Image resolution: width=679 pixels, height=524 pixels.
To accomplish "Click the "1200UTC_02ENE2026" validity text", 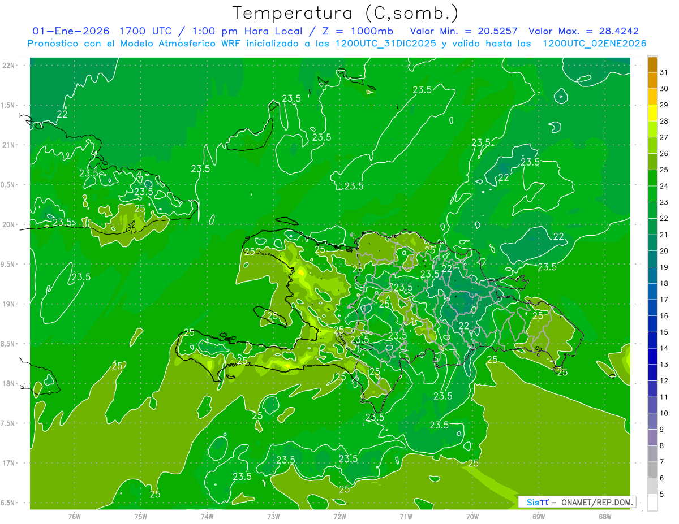I will (x=594, y=44).
